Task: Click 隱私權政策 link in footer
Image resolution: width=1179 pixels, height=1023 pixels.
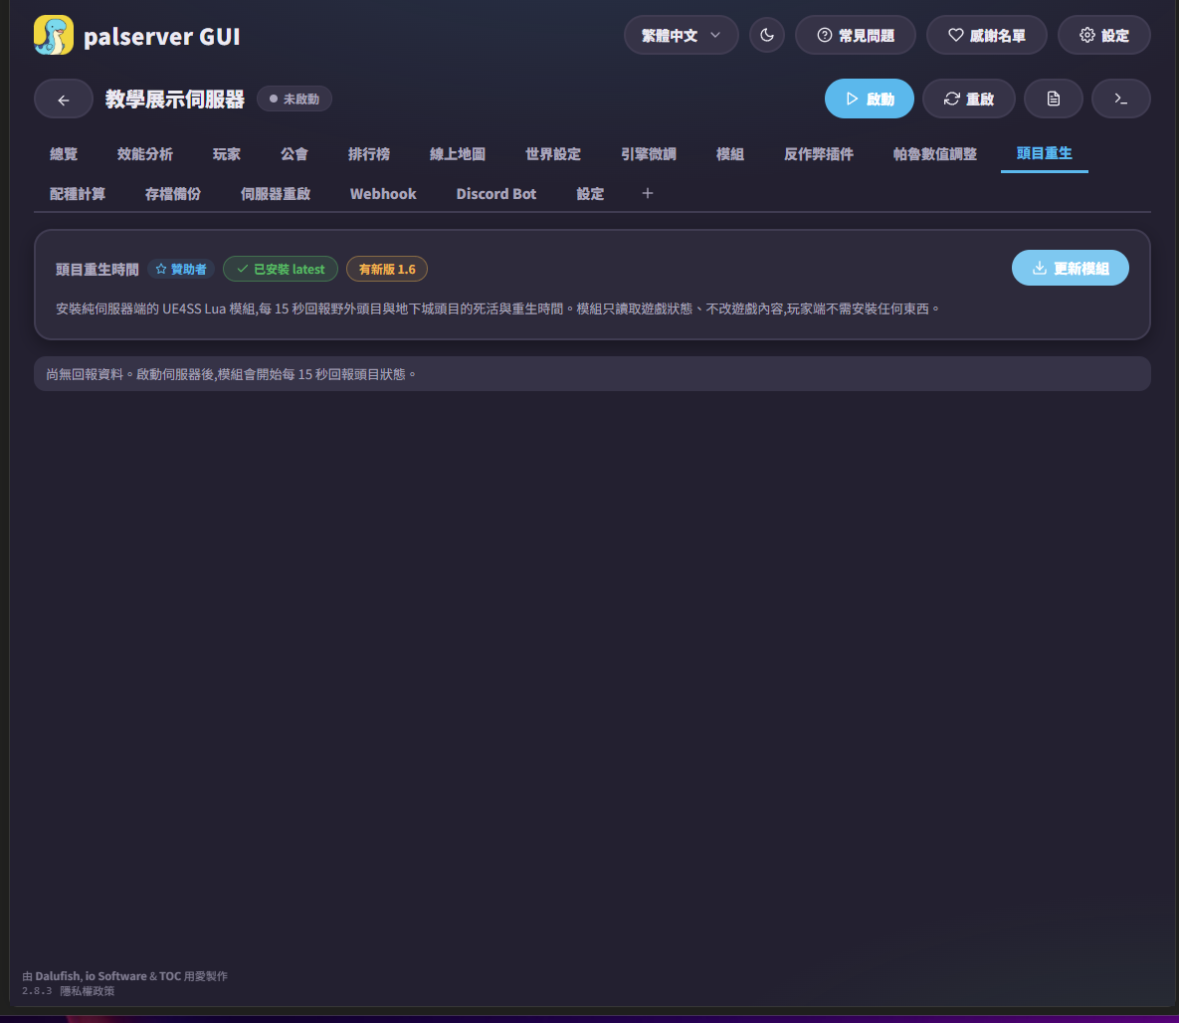Action: pos(88,991)
